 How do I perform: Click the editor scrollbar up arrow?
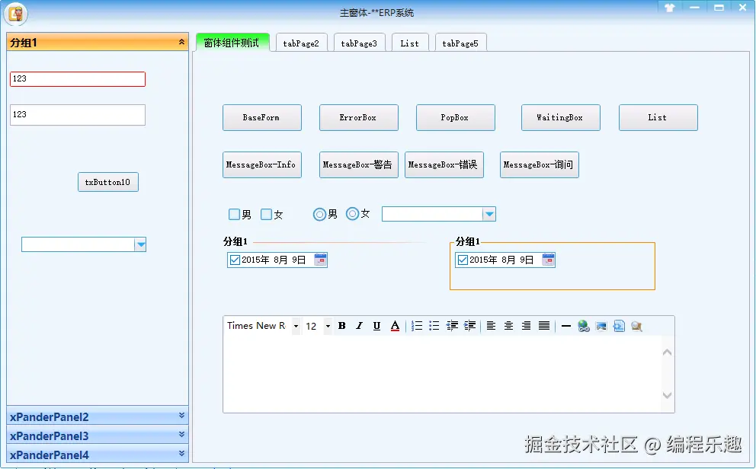[668, 353]
